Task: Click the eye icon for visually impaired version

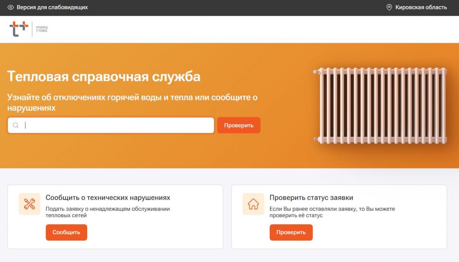Action: (10, 8)
